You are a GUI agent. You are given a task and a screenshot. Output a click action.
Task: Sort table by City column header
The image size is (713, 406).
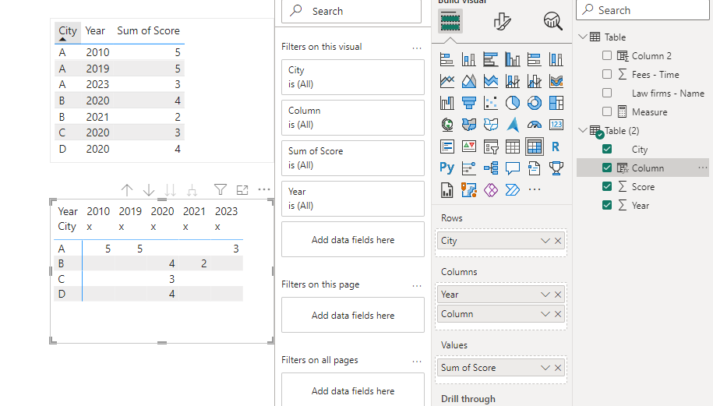click(x=67, y=30)
